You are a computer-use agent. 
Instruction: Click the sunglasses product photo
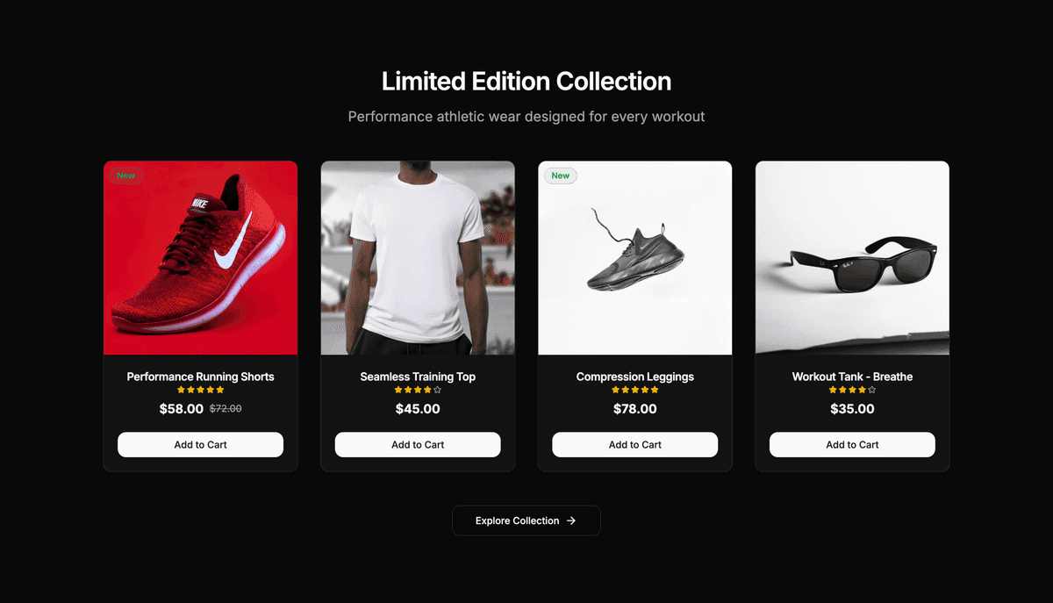[852, 257]
